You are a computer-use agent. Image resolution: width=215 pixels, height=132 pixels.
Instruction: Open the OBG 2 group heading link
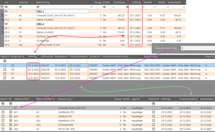tap(40, 24)
